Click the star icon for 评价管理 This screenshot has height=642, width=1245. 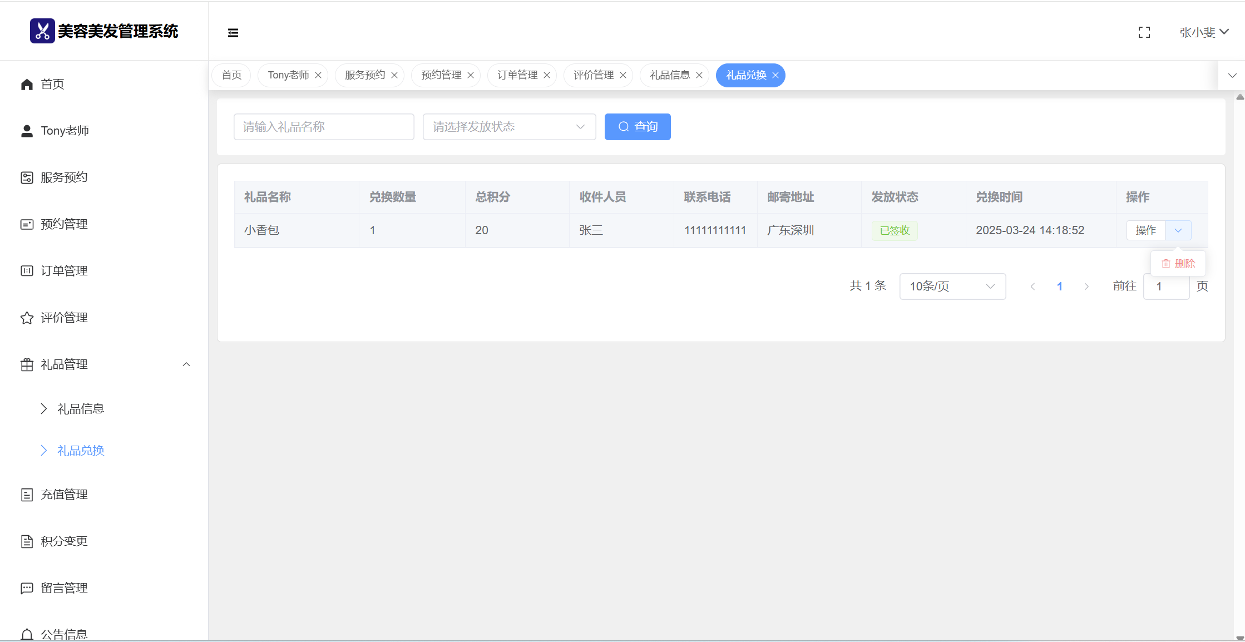pos(27,318)
